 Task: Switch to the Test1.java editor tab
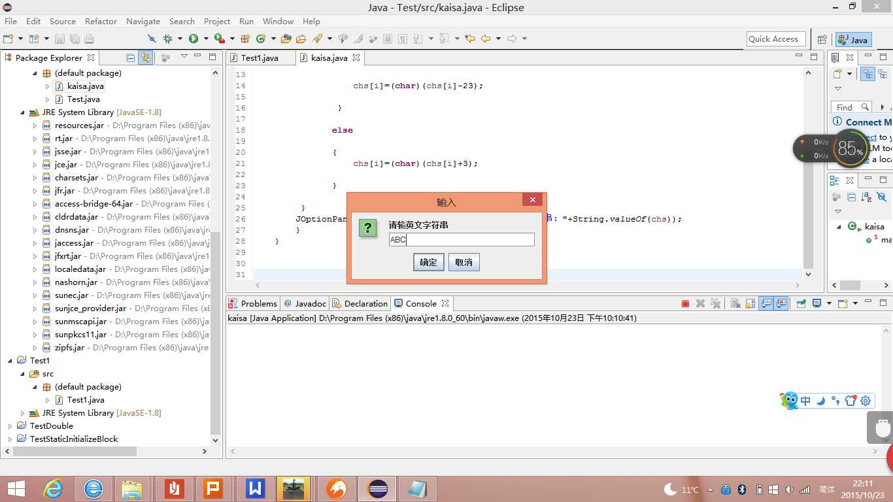click(x=260, y=58)
